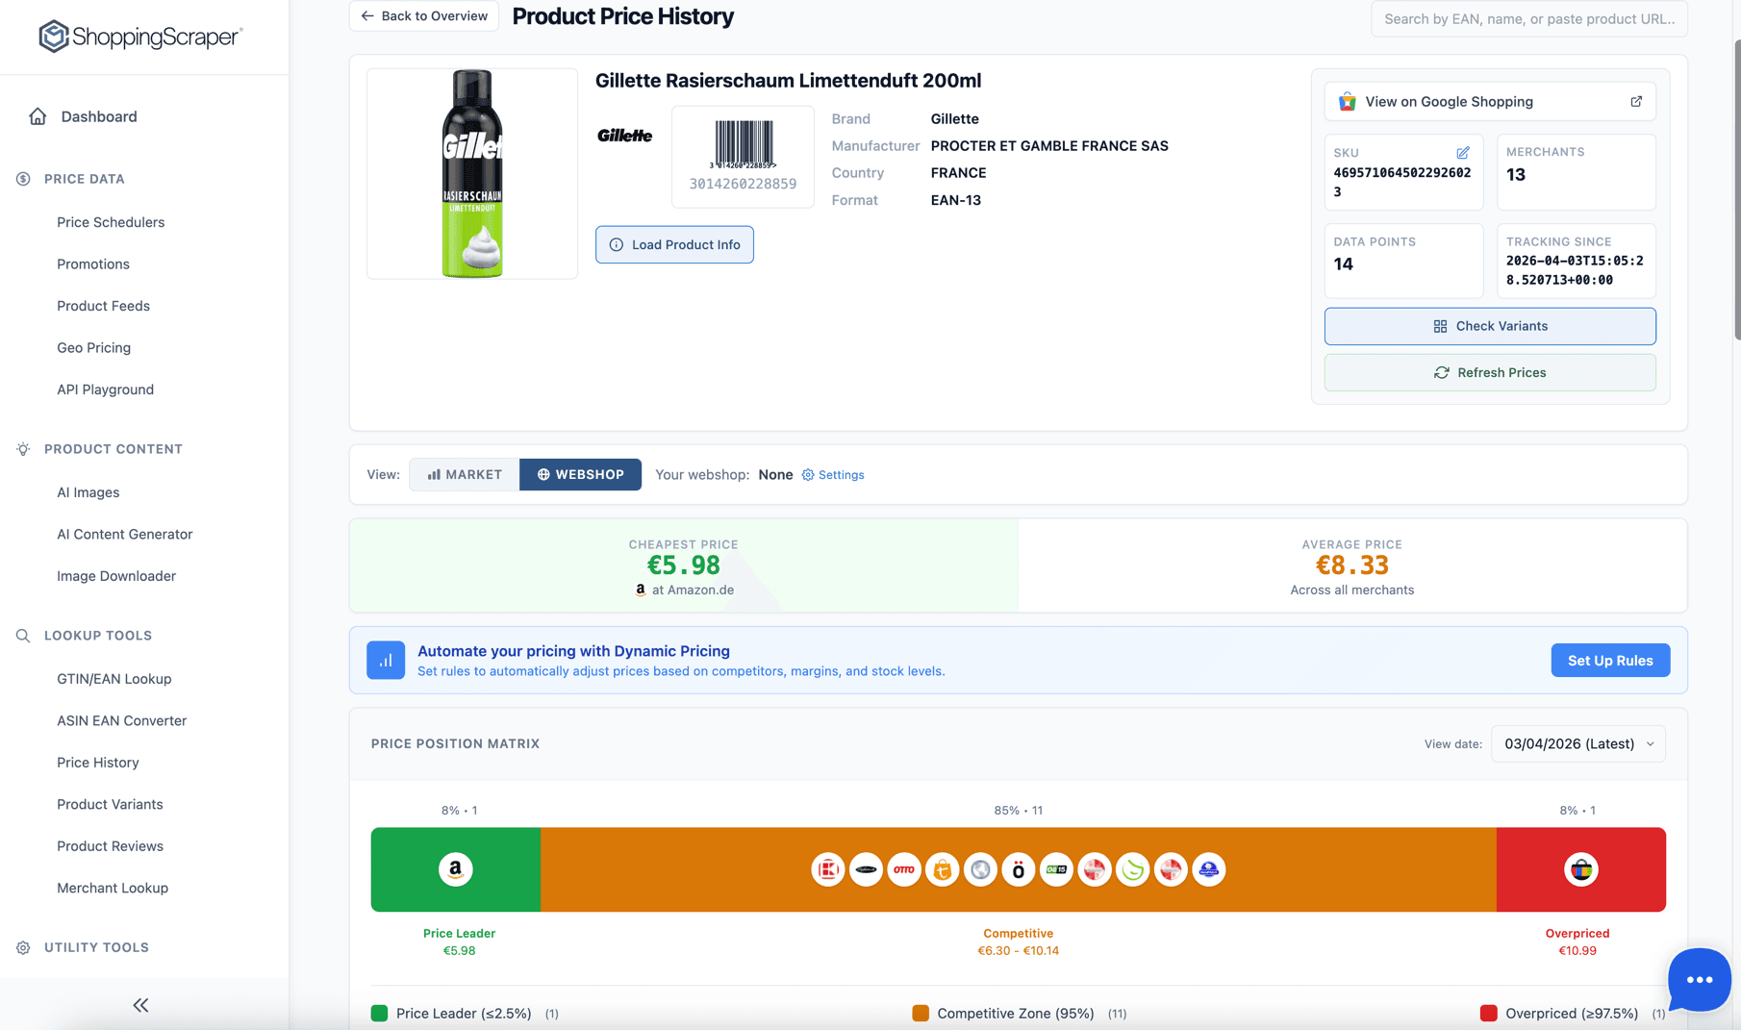This screenshot has height=1030, width=1741.
Task: Click the Gillette brand logo
Action: [625, 136]
